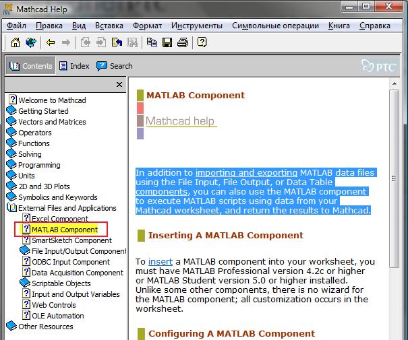This screenshot has width=408, height=340.
Task: Collapse External Files and Applications book
Action: pos(11,207)
